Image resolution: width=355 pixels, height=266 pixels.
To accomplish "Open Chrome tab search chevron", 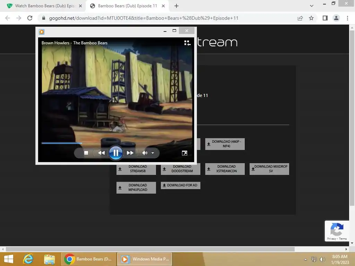I will click(312, 6).
